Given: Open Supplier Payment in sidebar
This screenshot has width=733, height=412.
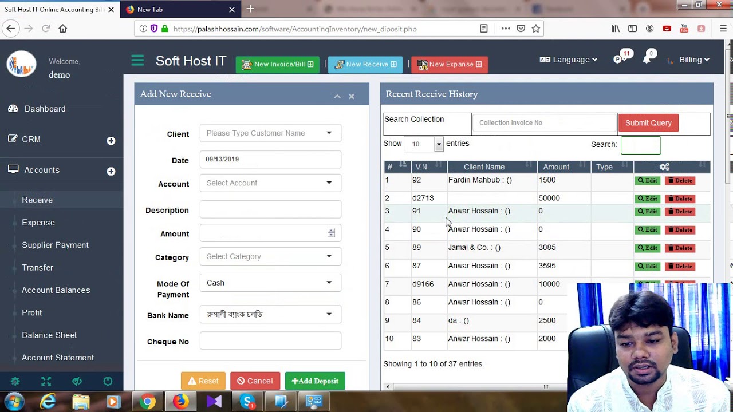Looking at the screenshot, I should pyautogui.click(x=55, y=245).
